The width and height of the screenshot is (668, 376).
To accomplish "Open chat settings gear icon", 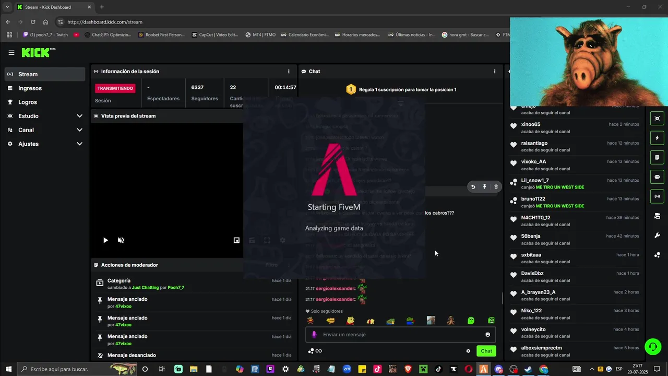I will point(468,351).
